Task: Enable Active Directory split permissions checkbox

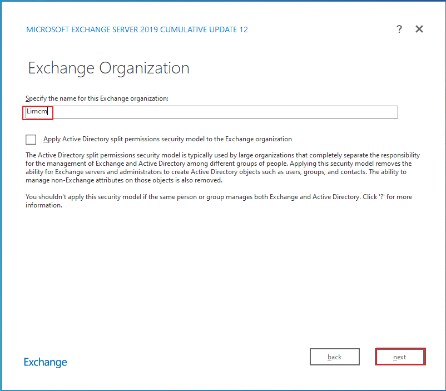Action: point(31,140)
